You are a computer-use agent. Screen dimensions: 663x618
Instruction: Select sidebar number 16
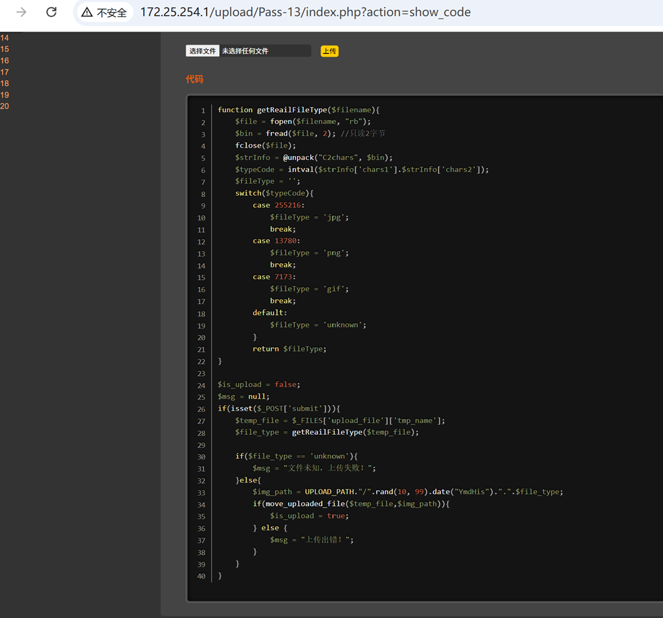pyautogui.click(x=5, y=60)
